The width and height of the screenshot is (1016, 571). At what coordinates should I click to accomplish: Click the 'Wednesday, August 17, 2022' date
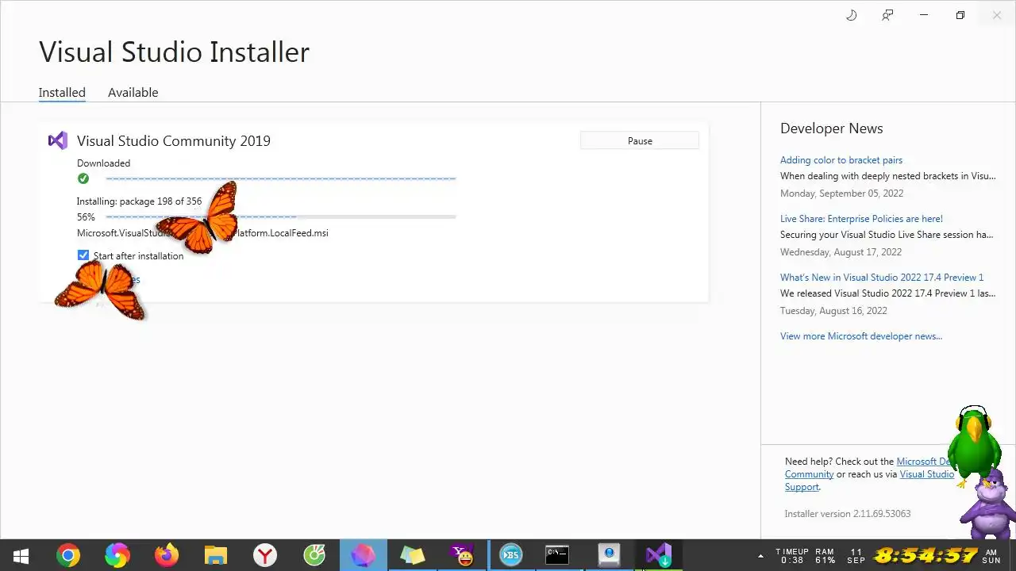pos(841,252)
